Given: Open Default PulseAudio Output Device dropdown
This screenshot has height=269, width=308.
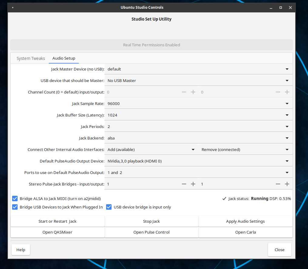Looking at the screenshot, I should (198, 161).
